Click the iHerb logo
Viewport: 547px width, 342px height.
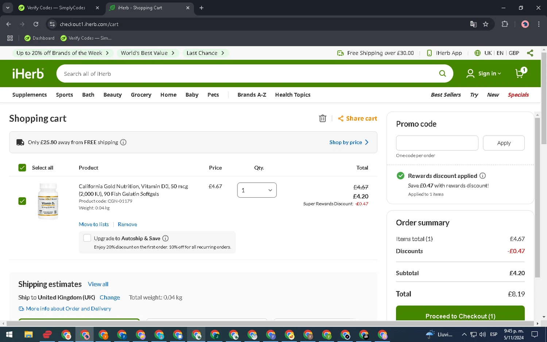pos(28,74)
